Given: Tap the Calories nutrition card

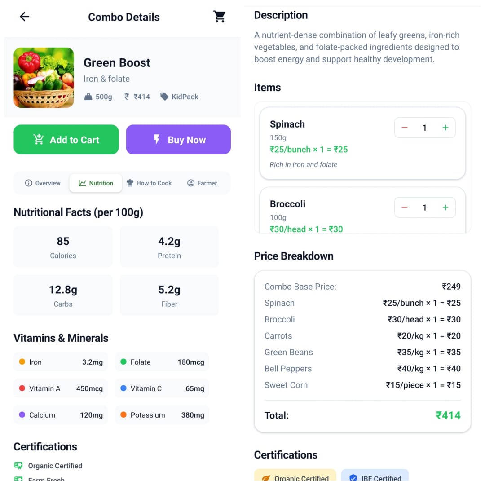Looking at the screenshot, I should 63,247.
